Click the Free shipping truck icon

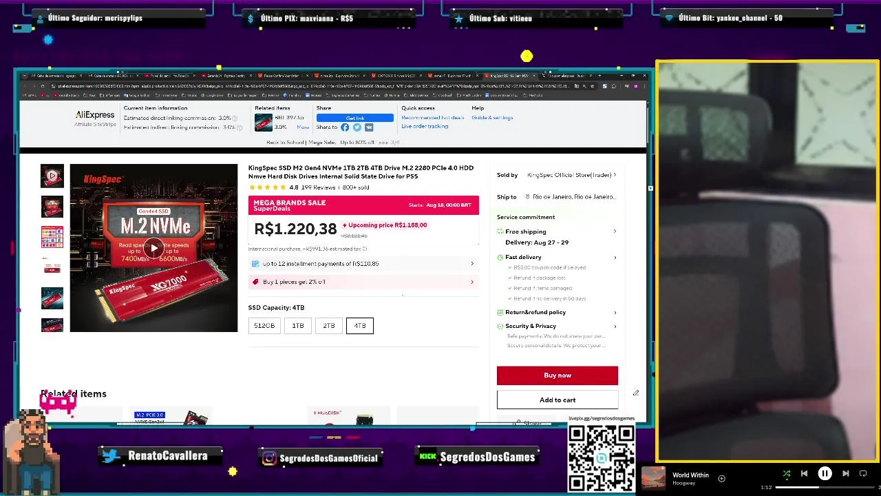[x=500, y=231]
